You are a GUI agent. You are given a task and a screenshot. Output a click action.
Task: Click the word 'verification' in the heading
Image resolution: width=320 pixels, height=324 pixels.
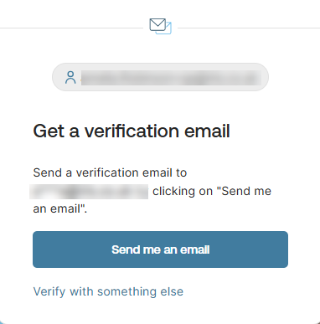pos(132,131)
